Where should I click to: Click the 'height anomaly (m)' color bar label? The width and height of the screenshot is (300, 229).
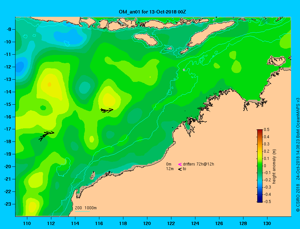[274, 166]
